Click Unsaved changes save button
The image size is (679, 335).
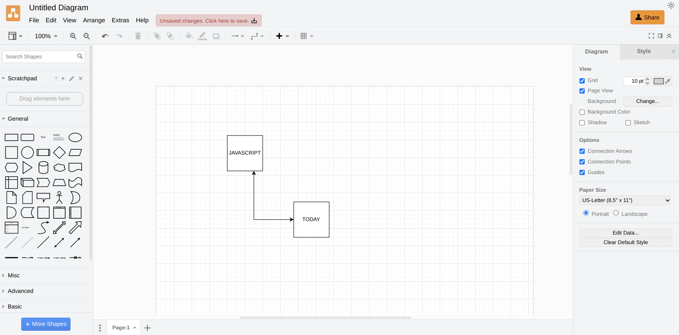point(209,21)
